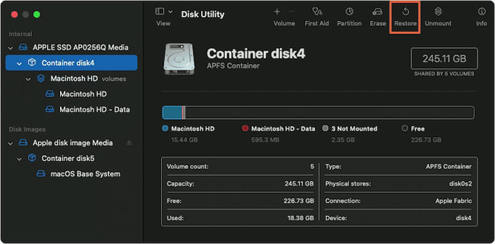The image size is (495, 244).
Task: Click the APPLE SSD drive icon in sidebar
Action: (23, 48)
